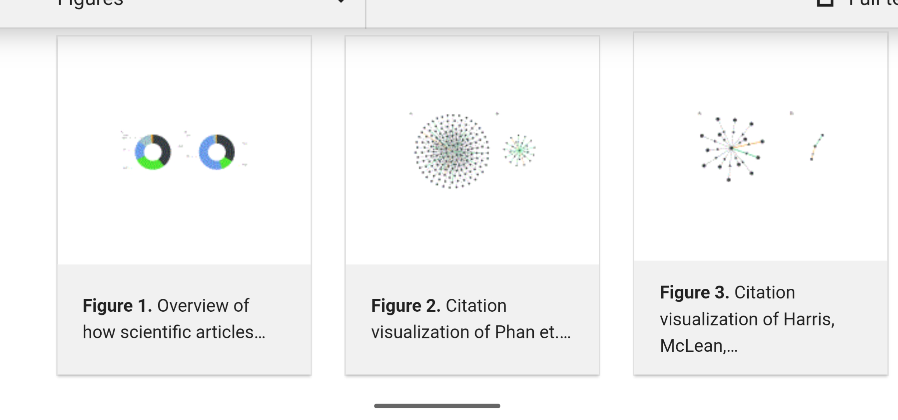Click the large citation network in Figure 2

(x=452, y=151)
